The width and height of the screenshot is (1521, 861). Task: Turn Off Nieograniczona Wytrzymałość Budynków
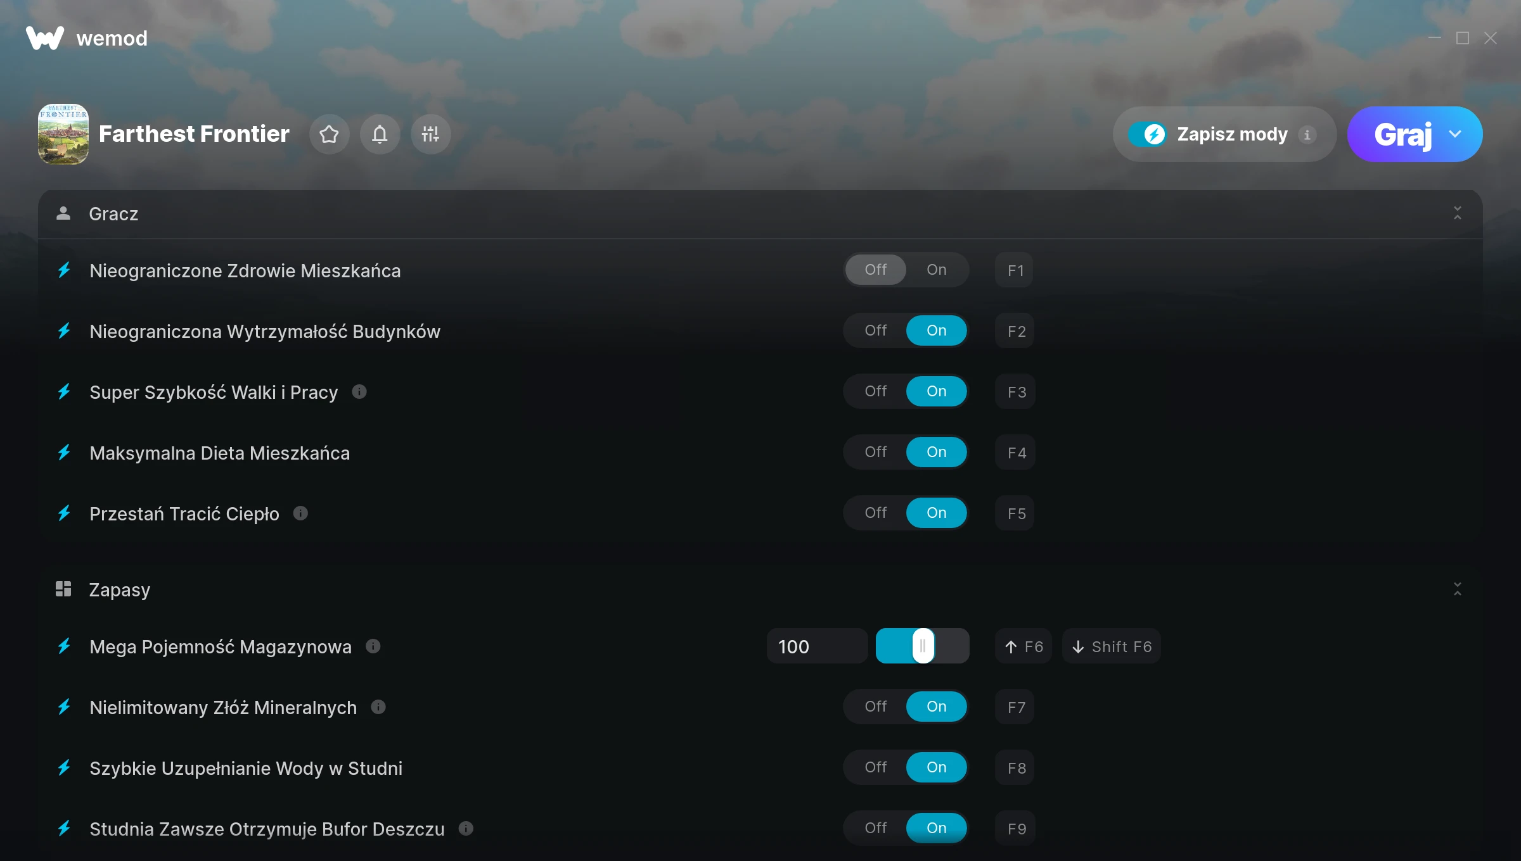click(x=876, y=330)
